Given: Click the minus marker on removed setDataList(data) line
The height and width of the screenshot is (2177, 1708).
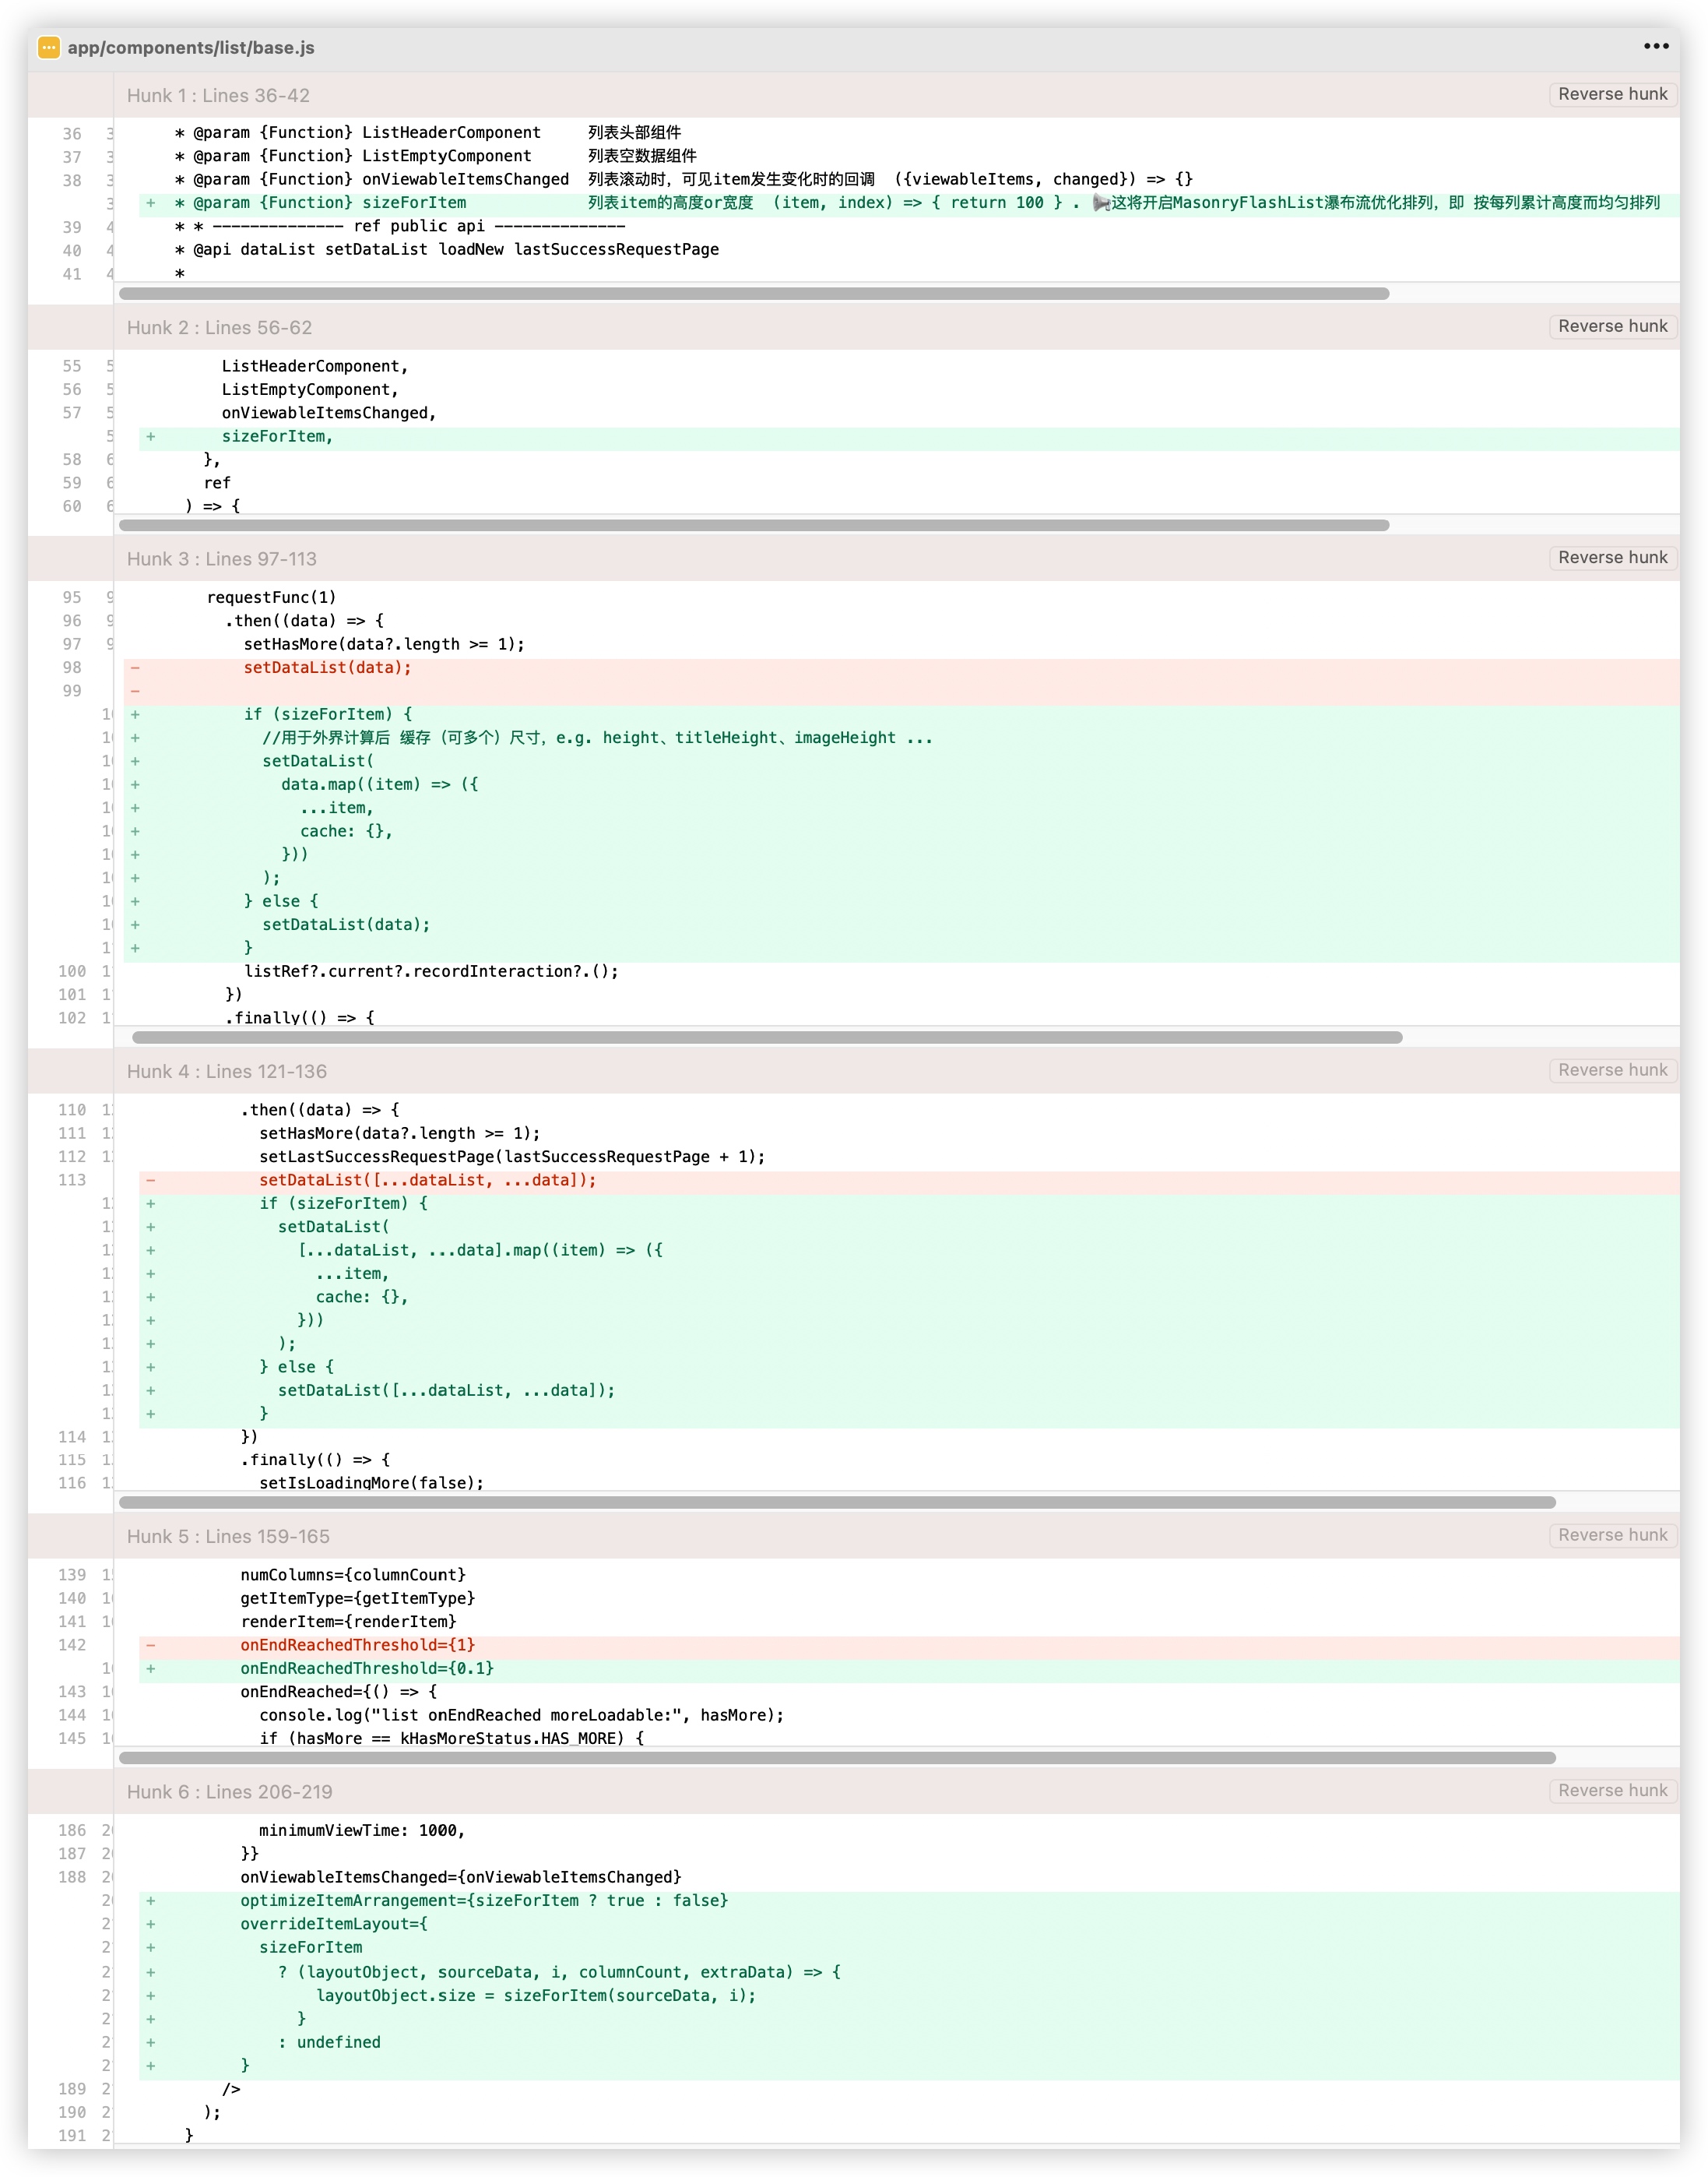Looking at the screenshot, I should coord(135,668).
